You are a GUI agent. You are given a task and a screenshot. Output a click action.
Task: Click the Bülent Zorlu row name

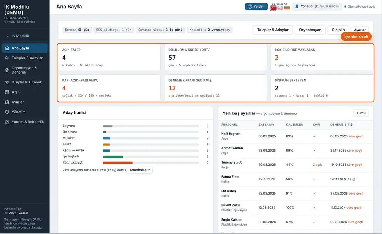[231, 205]
